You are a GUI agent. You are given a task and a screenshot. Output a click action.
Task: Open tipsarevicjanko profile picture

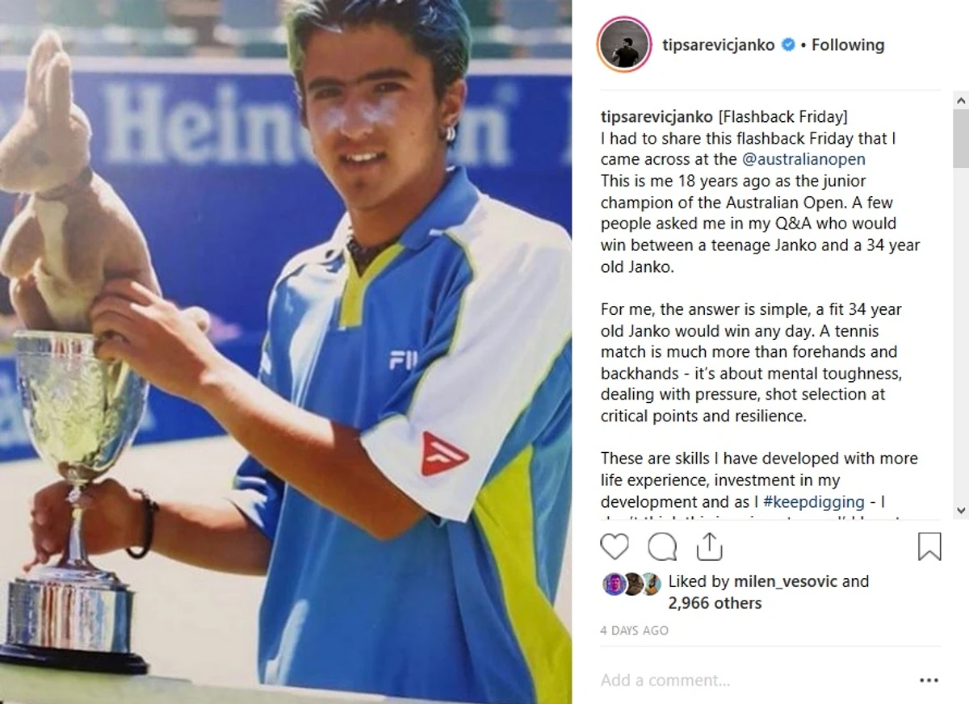pos(624,45)
